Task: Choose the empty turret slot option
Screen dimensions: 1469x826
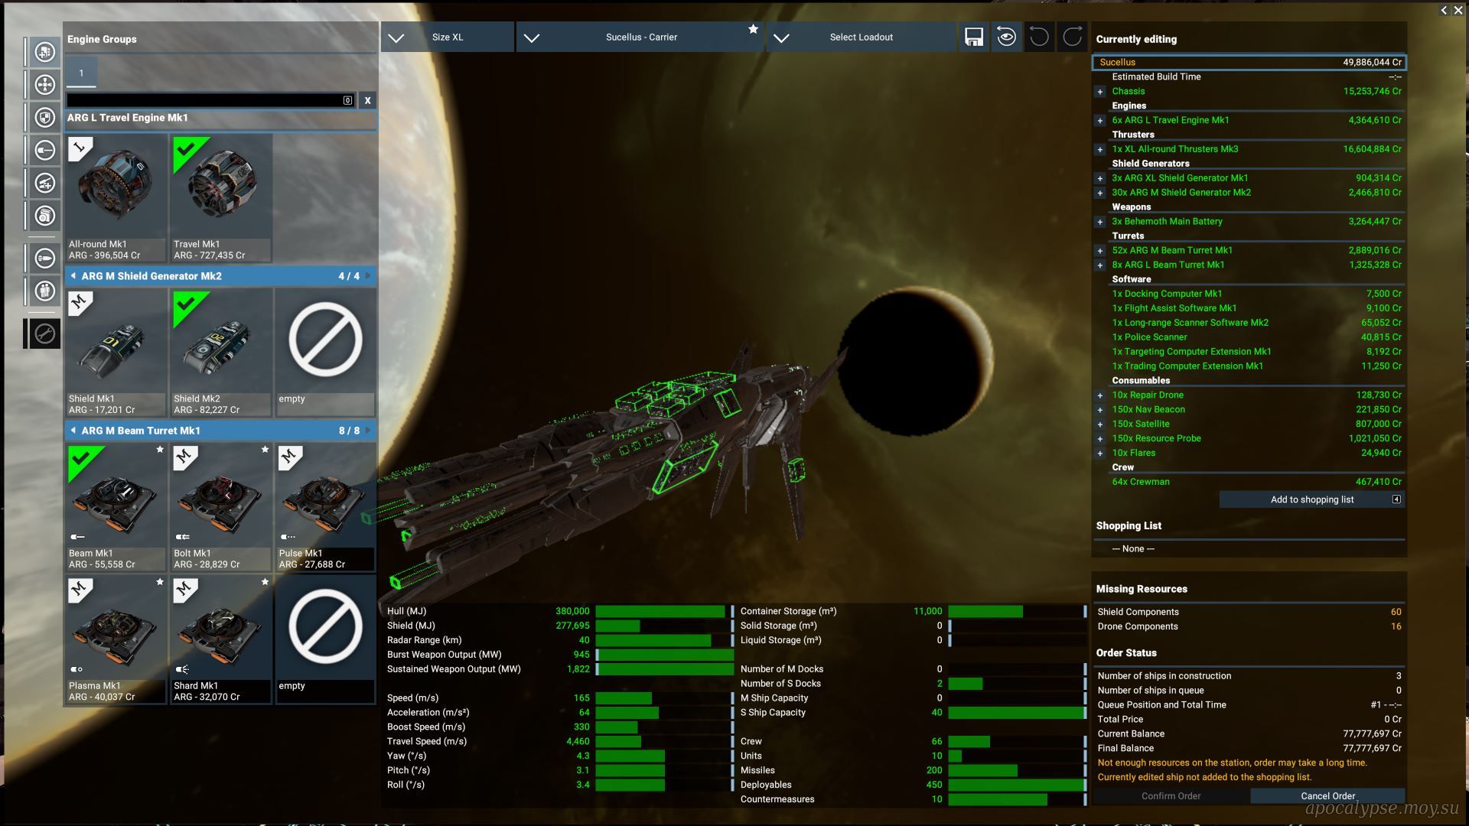Action: [325, 640]
